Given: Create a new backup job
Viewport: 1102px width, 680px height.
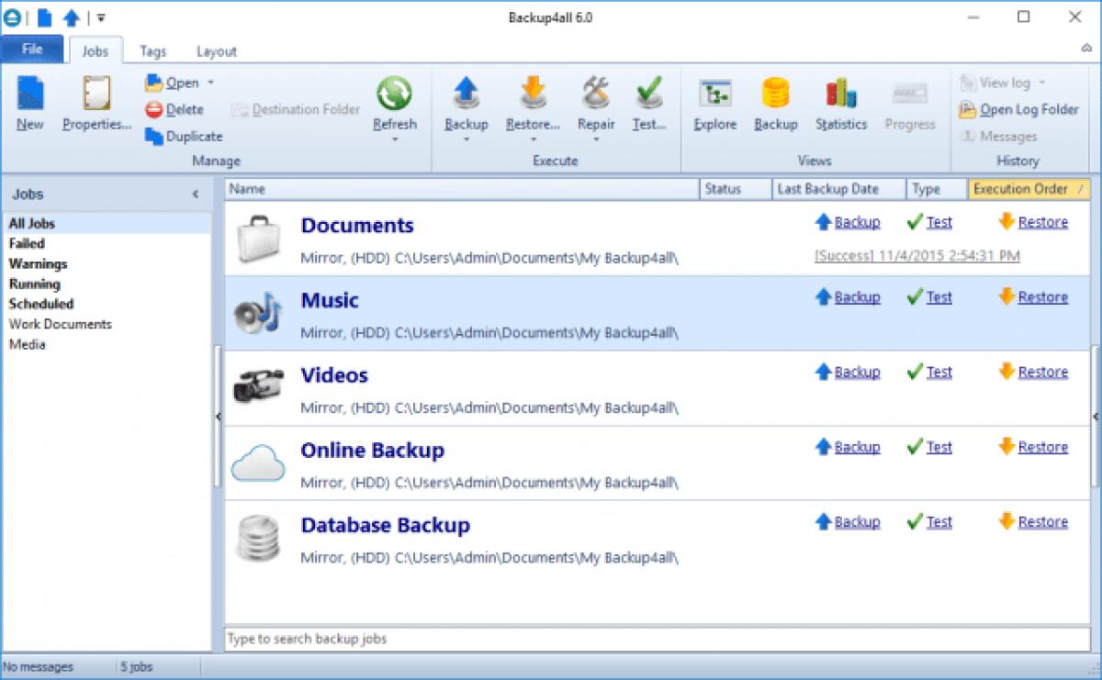Looking at the screenshot, I should point(28,103).
